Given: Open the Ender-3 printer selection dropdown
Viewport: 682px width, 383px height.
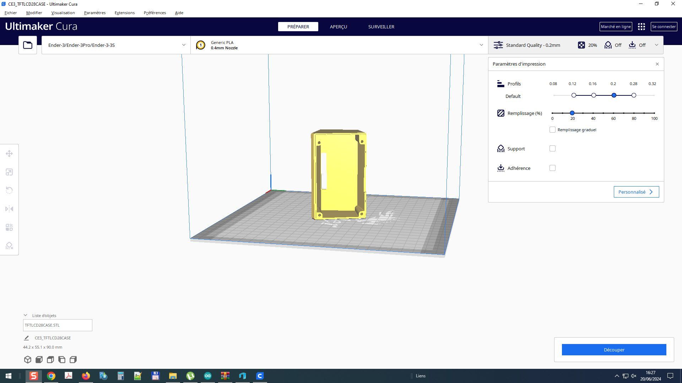Looking at the screenshot, I should coord(116,45).
